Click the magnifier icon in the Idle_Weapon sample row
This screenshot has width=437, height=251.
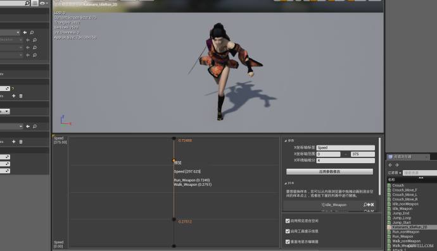coord(365,205)
